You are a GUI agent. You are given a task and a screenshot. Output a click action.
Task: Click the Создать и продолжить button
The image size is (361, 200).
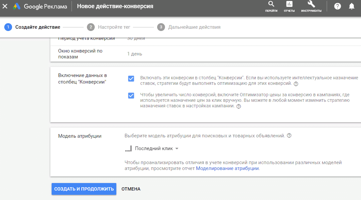click(84, 189)
